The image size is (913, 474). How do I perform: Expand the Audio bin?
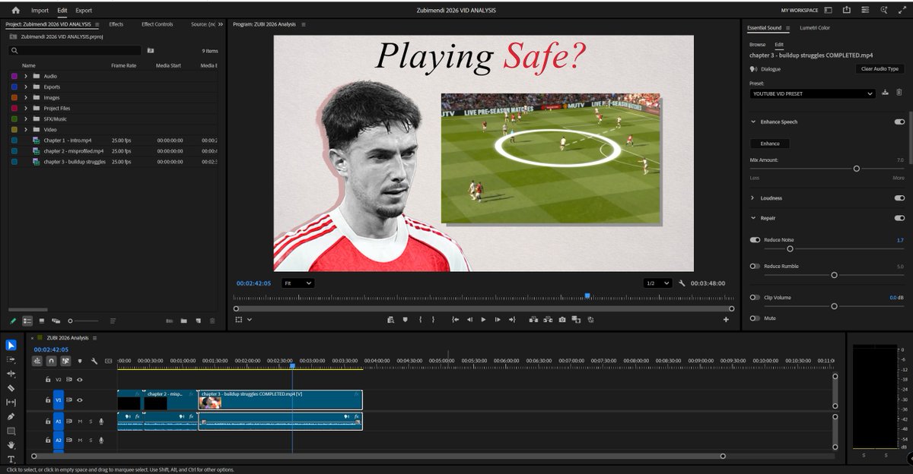tap(26, 76)
